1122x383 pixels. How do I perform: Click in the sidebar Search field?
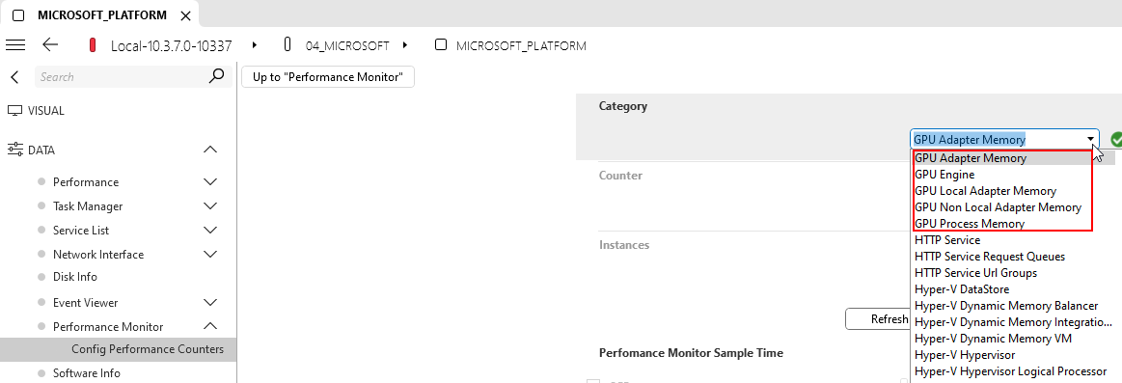(x=122, y=76)
